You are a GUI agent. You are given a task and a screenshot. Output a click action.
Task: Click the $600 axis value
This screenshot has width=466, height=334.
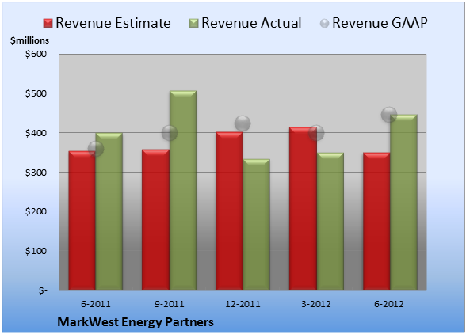click(36, 54)
